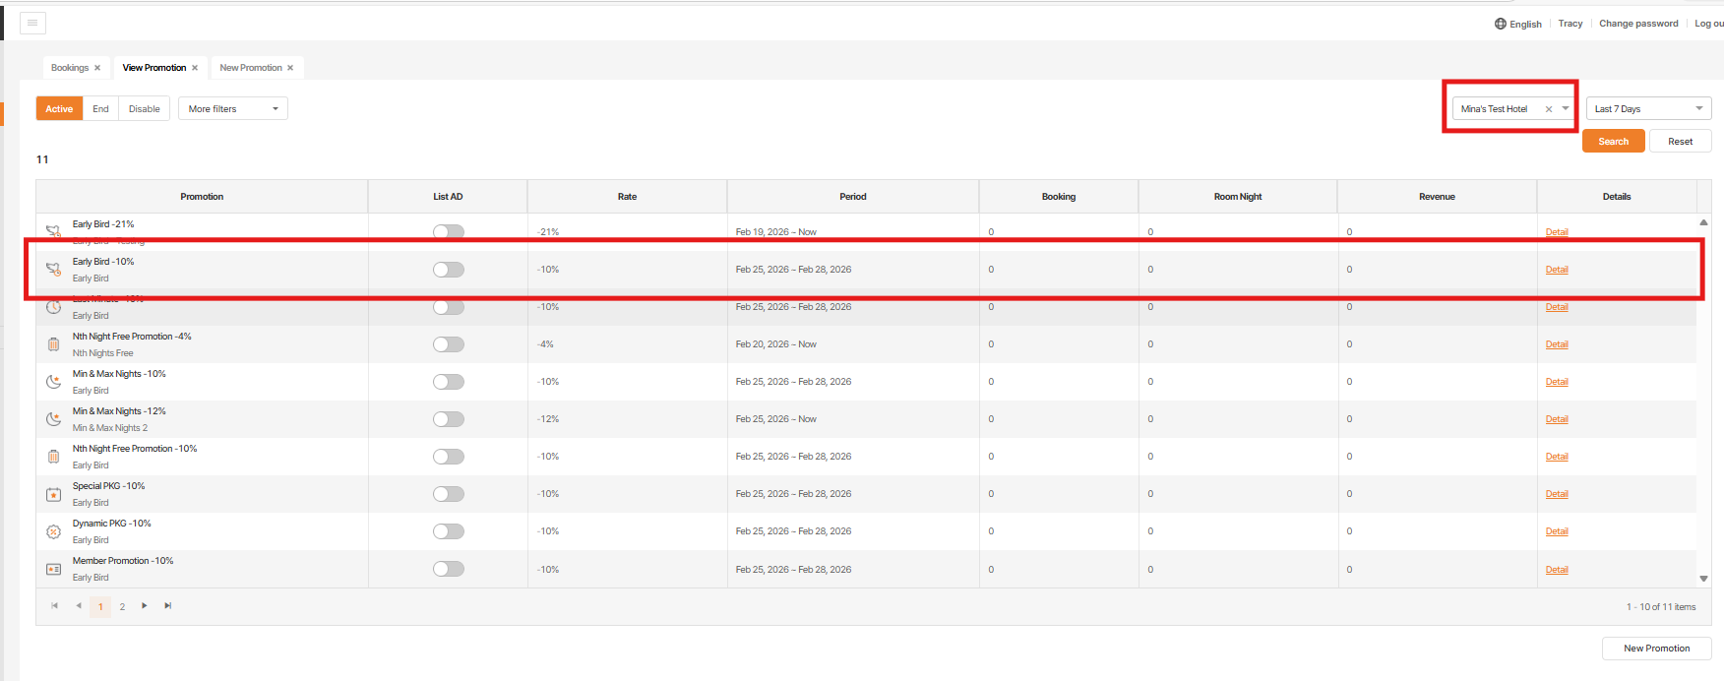Click the New Promotion button
The image size is (1724, 681).
[1657, 648]
